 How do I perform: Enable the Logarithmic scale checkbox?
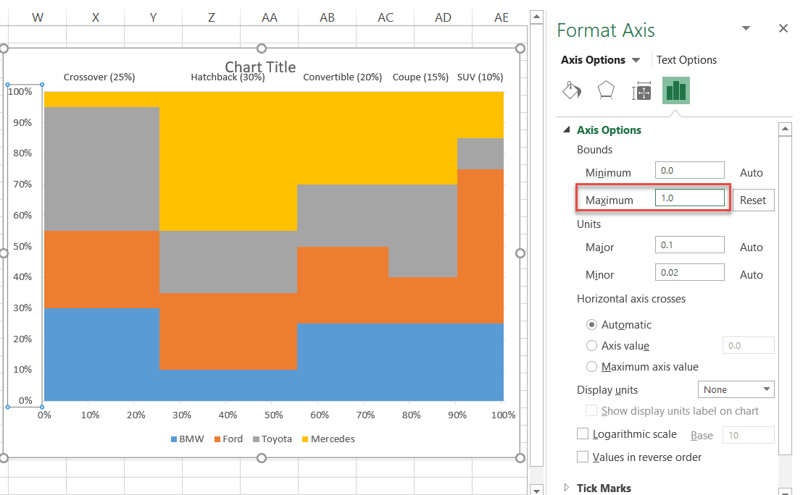pyautogui.click(x=582, y=433)
